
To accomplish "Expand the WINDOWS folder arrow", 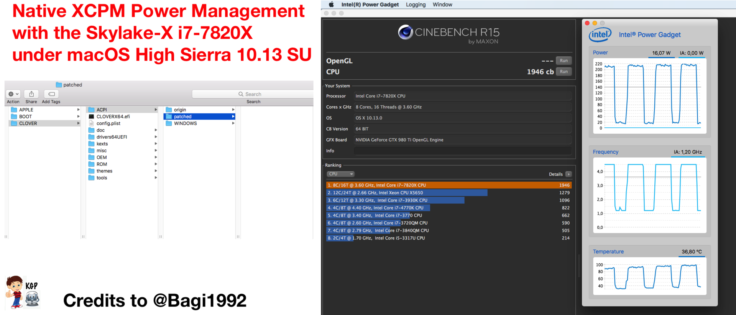I will coord(233,123).
